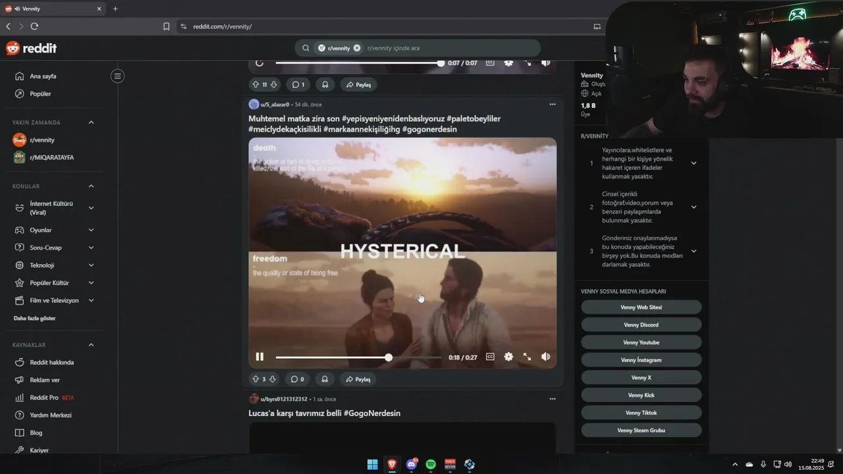The height and width of the screenshot is (474, 843).
Task: Expand rule 1 about hakaret
Action: point(693,163)
